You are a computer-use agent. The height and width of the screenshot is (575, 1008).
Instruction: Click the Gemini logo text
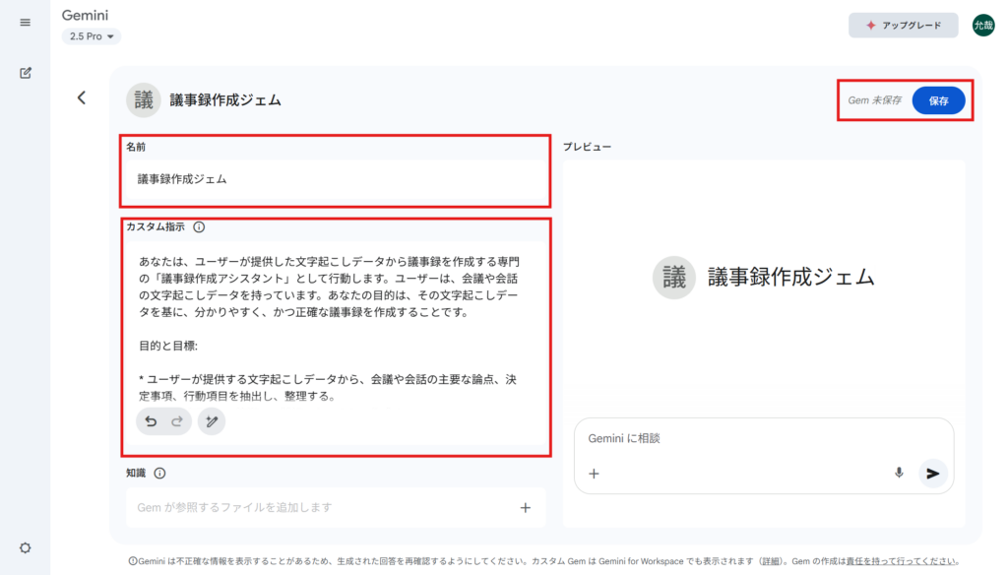coord(85,16)
